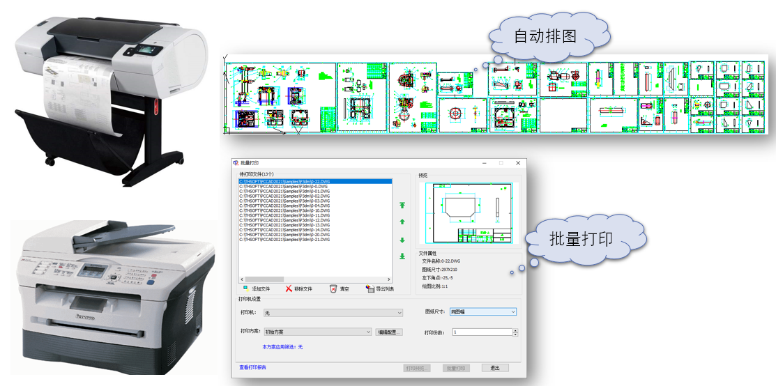Select file 0-21.DWG in list
This screenshot has height=386, width=776.
pyautogui.click(x=315, y=240)
